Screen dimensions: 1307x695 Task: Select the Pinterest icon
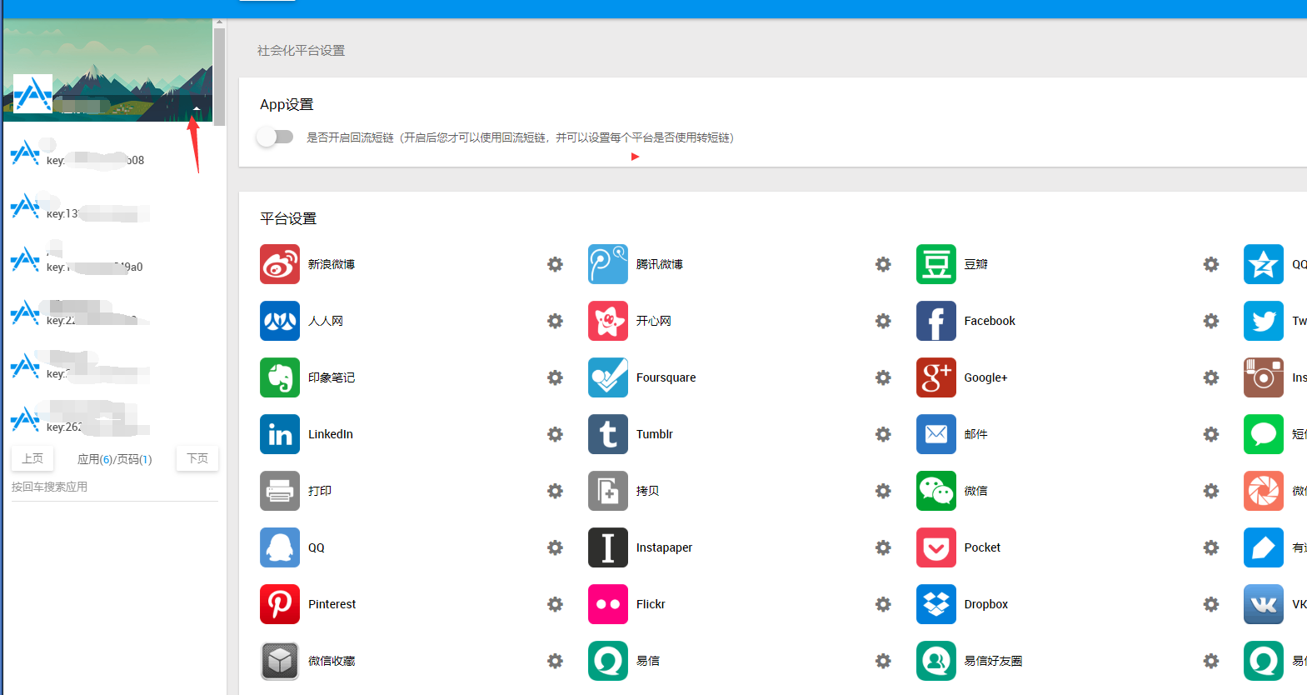coord(279,604)
